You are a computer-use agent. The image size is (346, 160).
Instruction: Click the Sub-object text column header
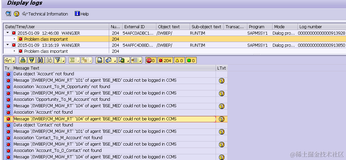point(207,27)
